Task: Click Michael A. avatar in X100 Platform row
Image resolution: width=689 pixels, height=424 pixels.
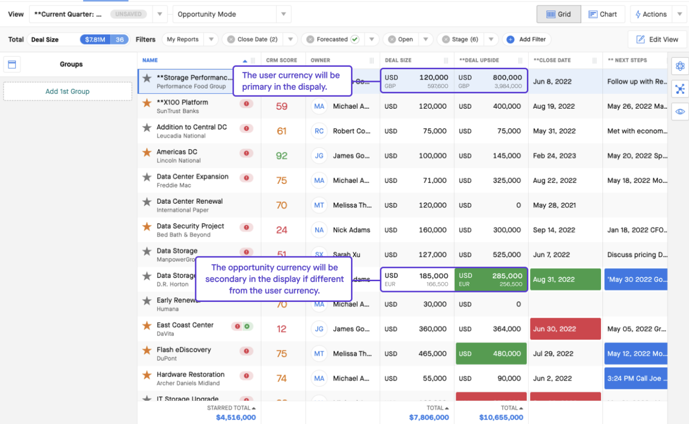Action: pos(319,106)
